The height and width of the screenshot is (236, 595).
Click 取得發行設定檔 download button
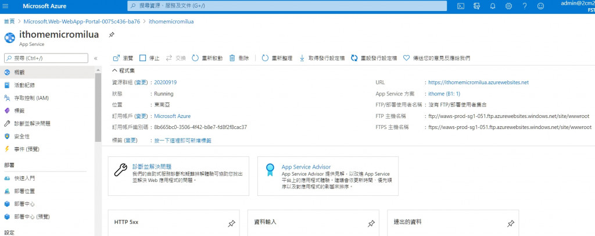[x=322, y=58]
